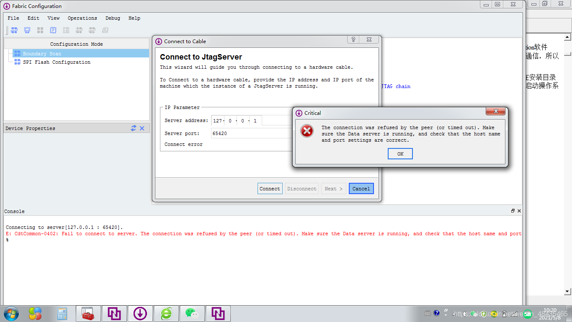Click the 'Connecting to server' console line
The width and height of the screenshot is (572, 322).
coord(64,227)
